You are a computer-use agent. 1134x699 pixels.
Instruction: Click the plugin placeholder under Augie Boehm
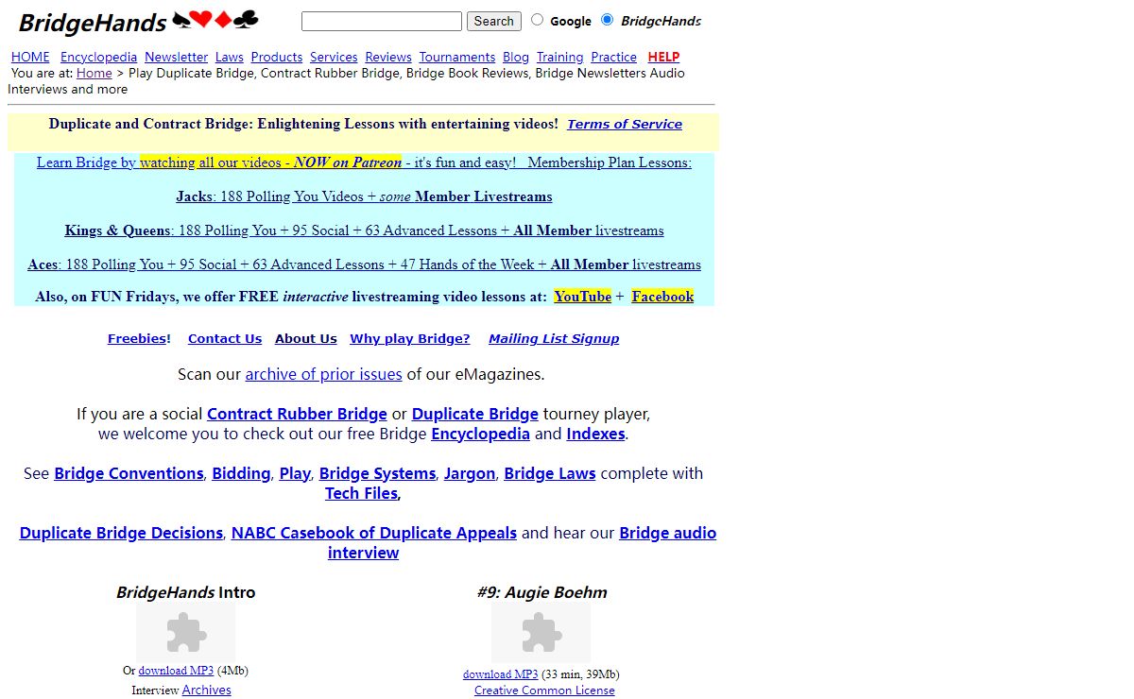click(x=541, y=633)
